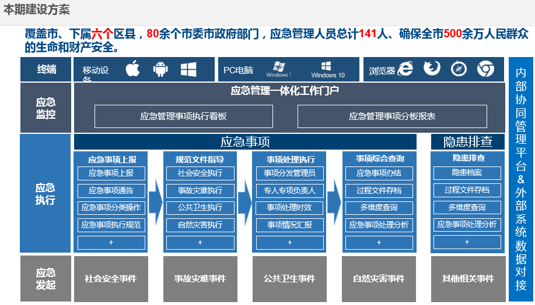Click the 隐患档案 box
The width and height of the screenshot is (535, 305).
pyautogui.click(x=467, y=173)
